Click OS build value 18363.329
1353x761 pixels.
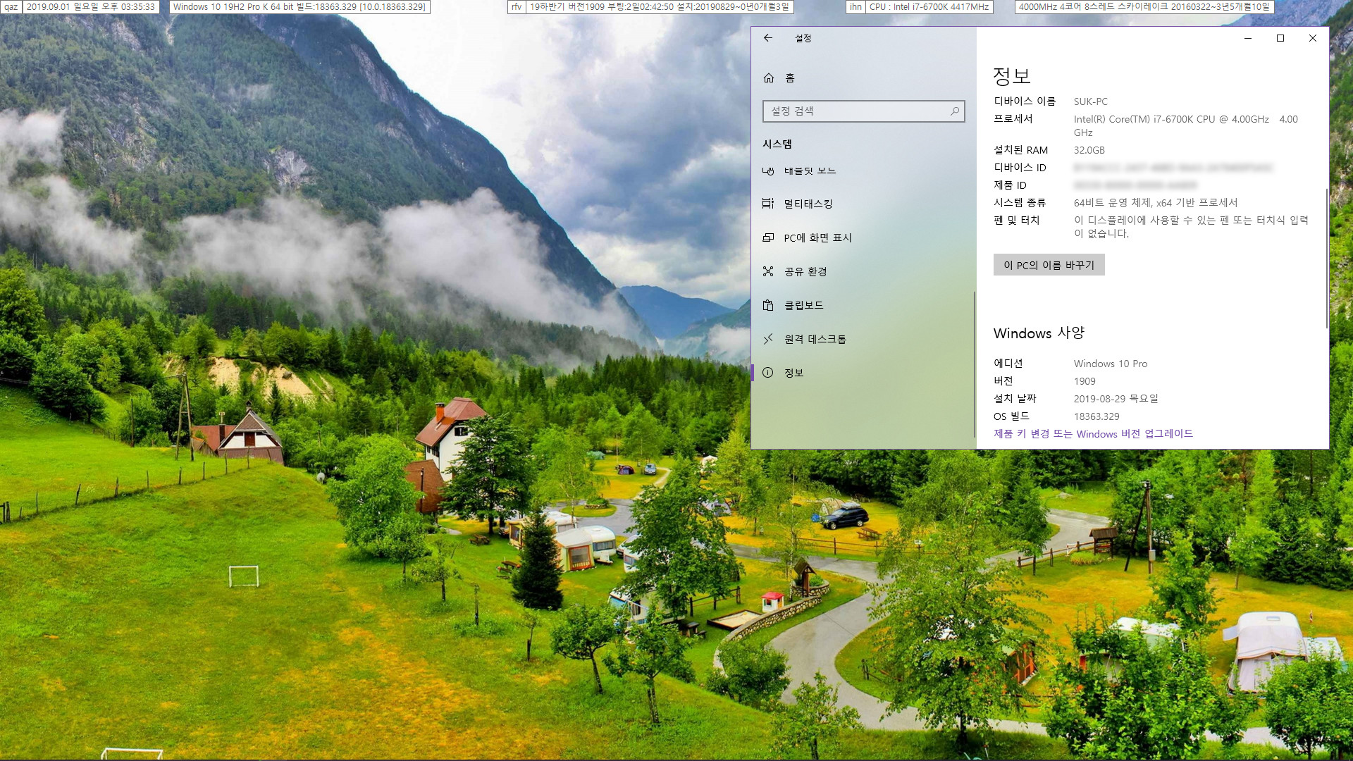pos(1096,416)
